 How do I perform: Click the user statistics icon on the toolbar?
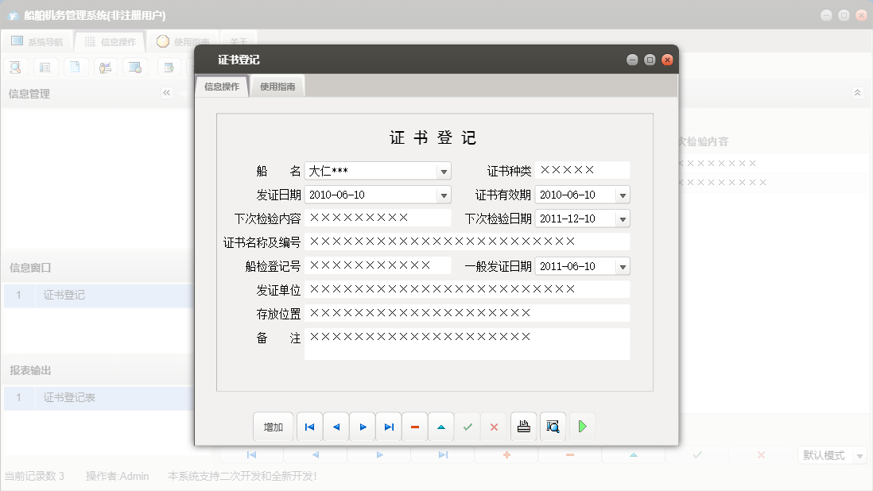pyautogui.click(x=105, y=67)
